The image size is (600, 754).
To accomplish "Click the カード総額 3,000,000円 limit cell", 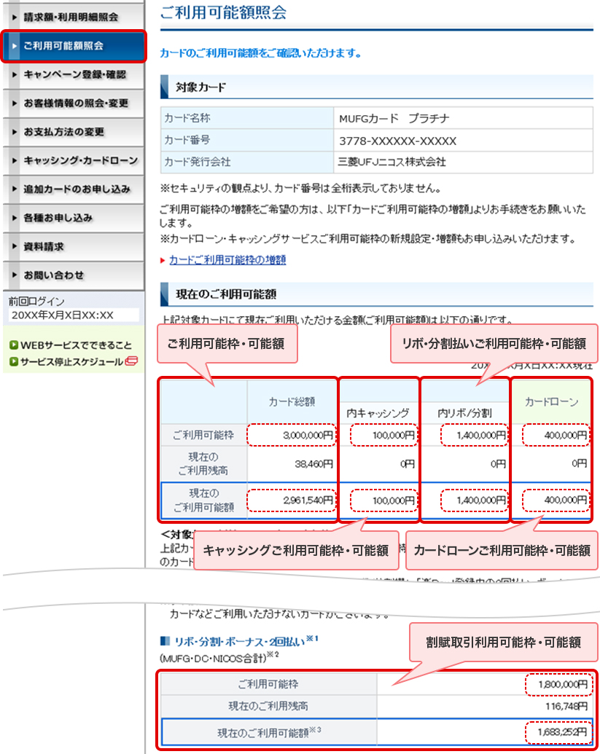I will 292,436.
